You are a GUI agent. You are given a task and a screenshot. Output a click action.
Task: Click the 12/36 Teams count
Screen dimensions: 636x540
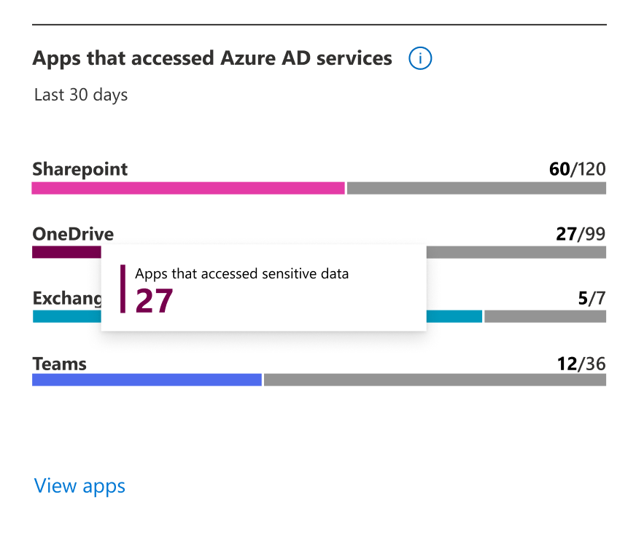pyautogui.click(x=581, y=364)
